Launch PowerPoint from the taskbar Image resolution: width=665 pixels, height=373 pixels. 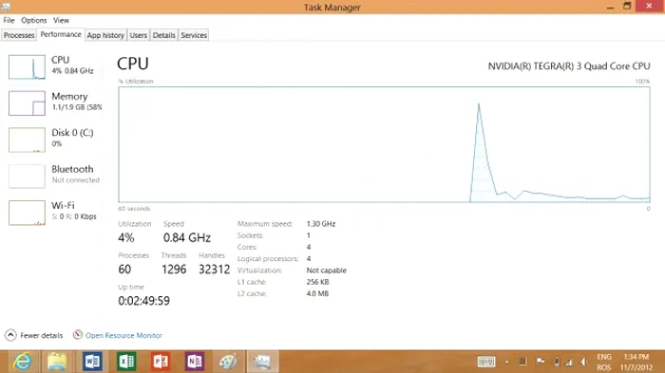tap(161, 362)
